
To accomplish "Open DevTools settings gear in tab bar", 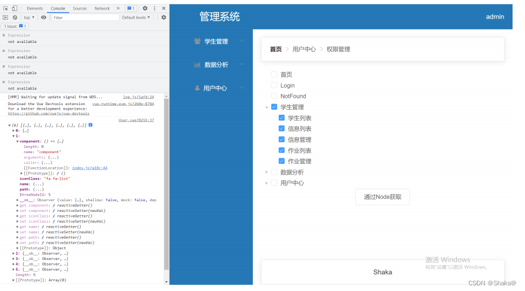I will point(145,8).
